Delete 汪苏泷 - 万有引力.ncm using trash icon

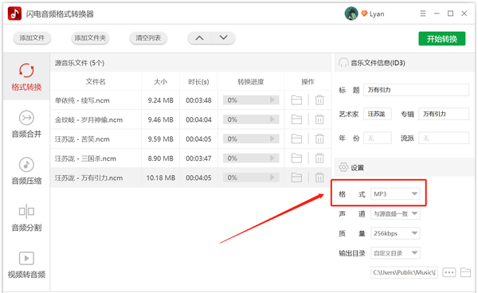coord(319,178)
